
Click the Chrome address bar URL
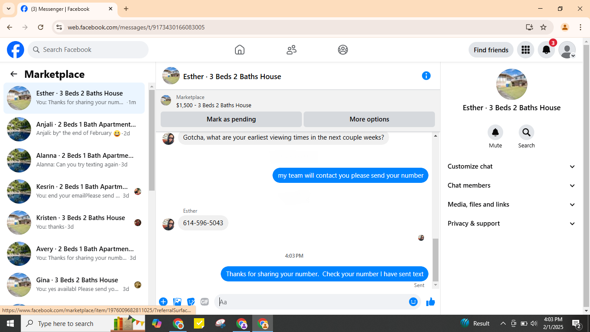136,27
